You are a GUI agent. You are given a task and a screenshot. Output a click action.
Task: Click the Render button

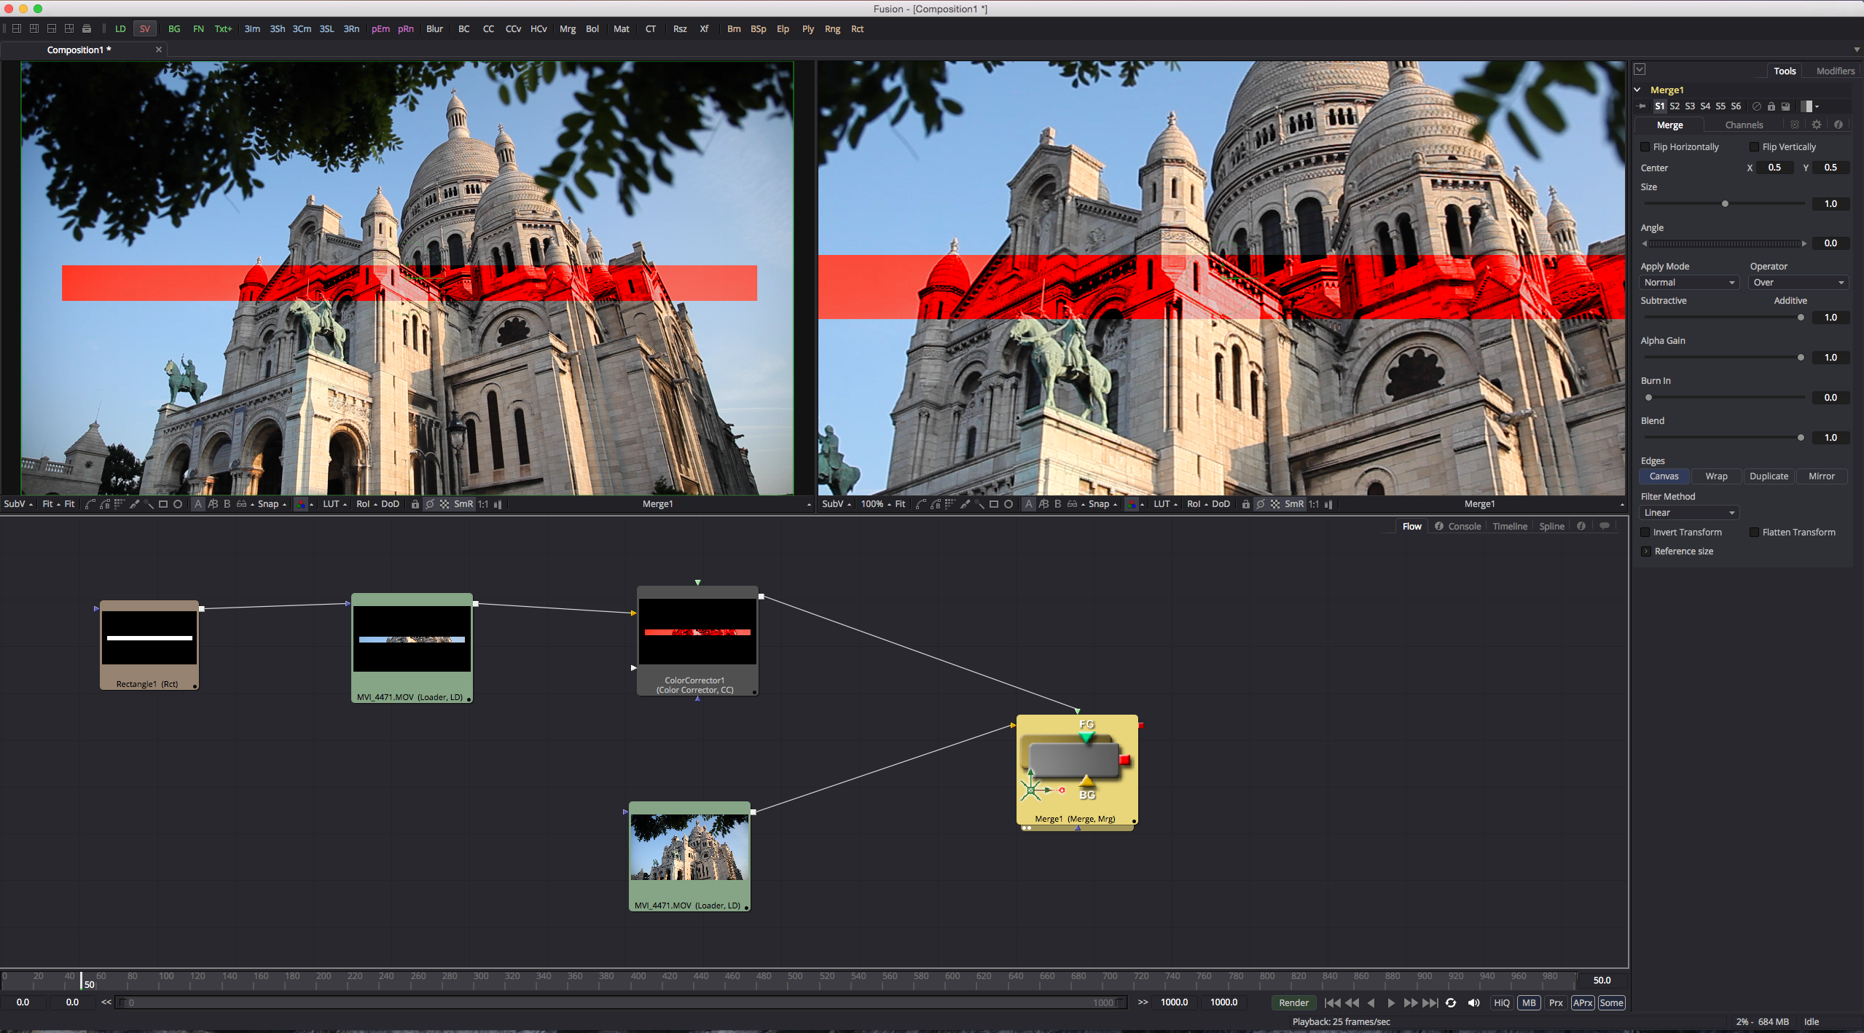[1293, 1002]
